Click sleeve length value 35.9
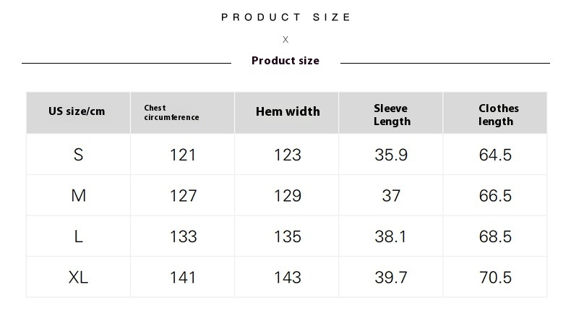The height and width of the screenshot is (329, 571). [391, 155]
